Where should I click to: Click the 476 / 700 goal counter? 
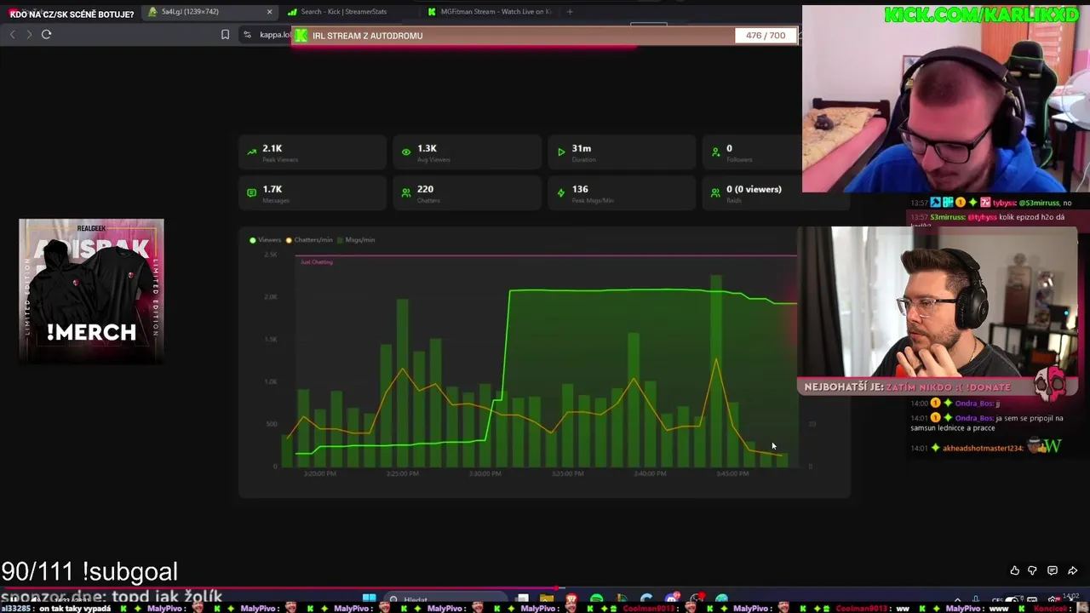(x=766, y=36)
